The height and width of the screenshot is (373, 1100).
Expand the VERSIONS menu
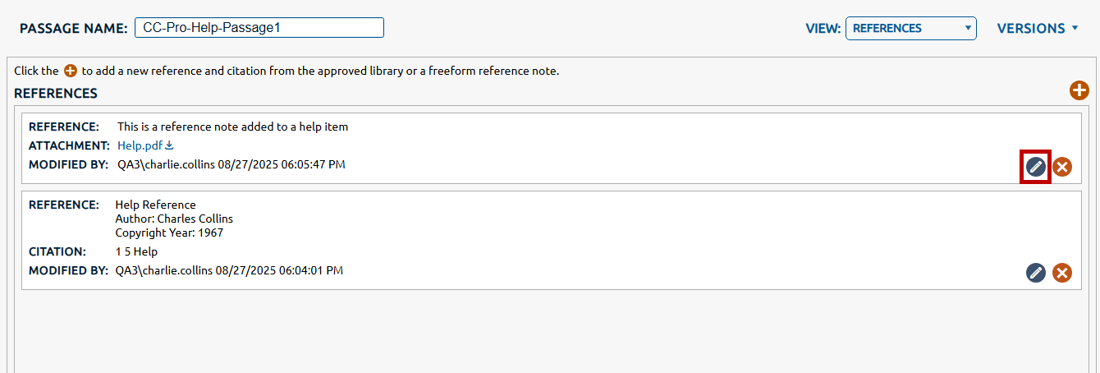point(1031,28)
